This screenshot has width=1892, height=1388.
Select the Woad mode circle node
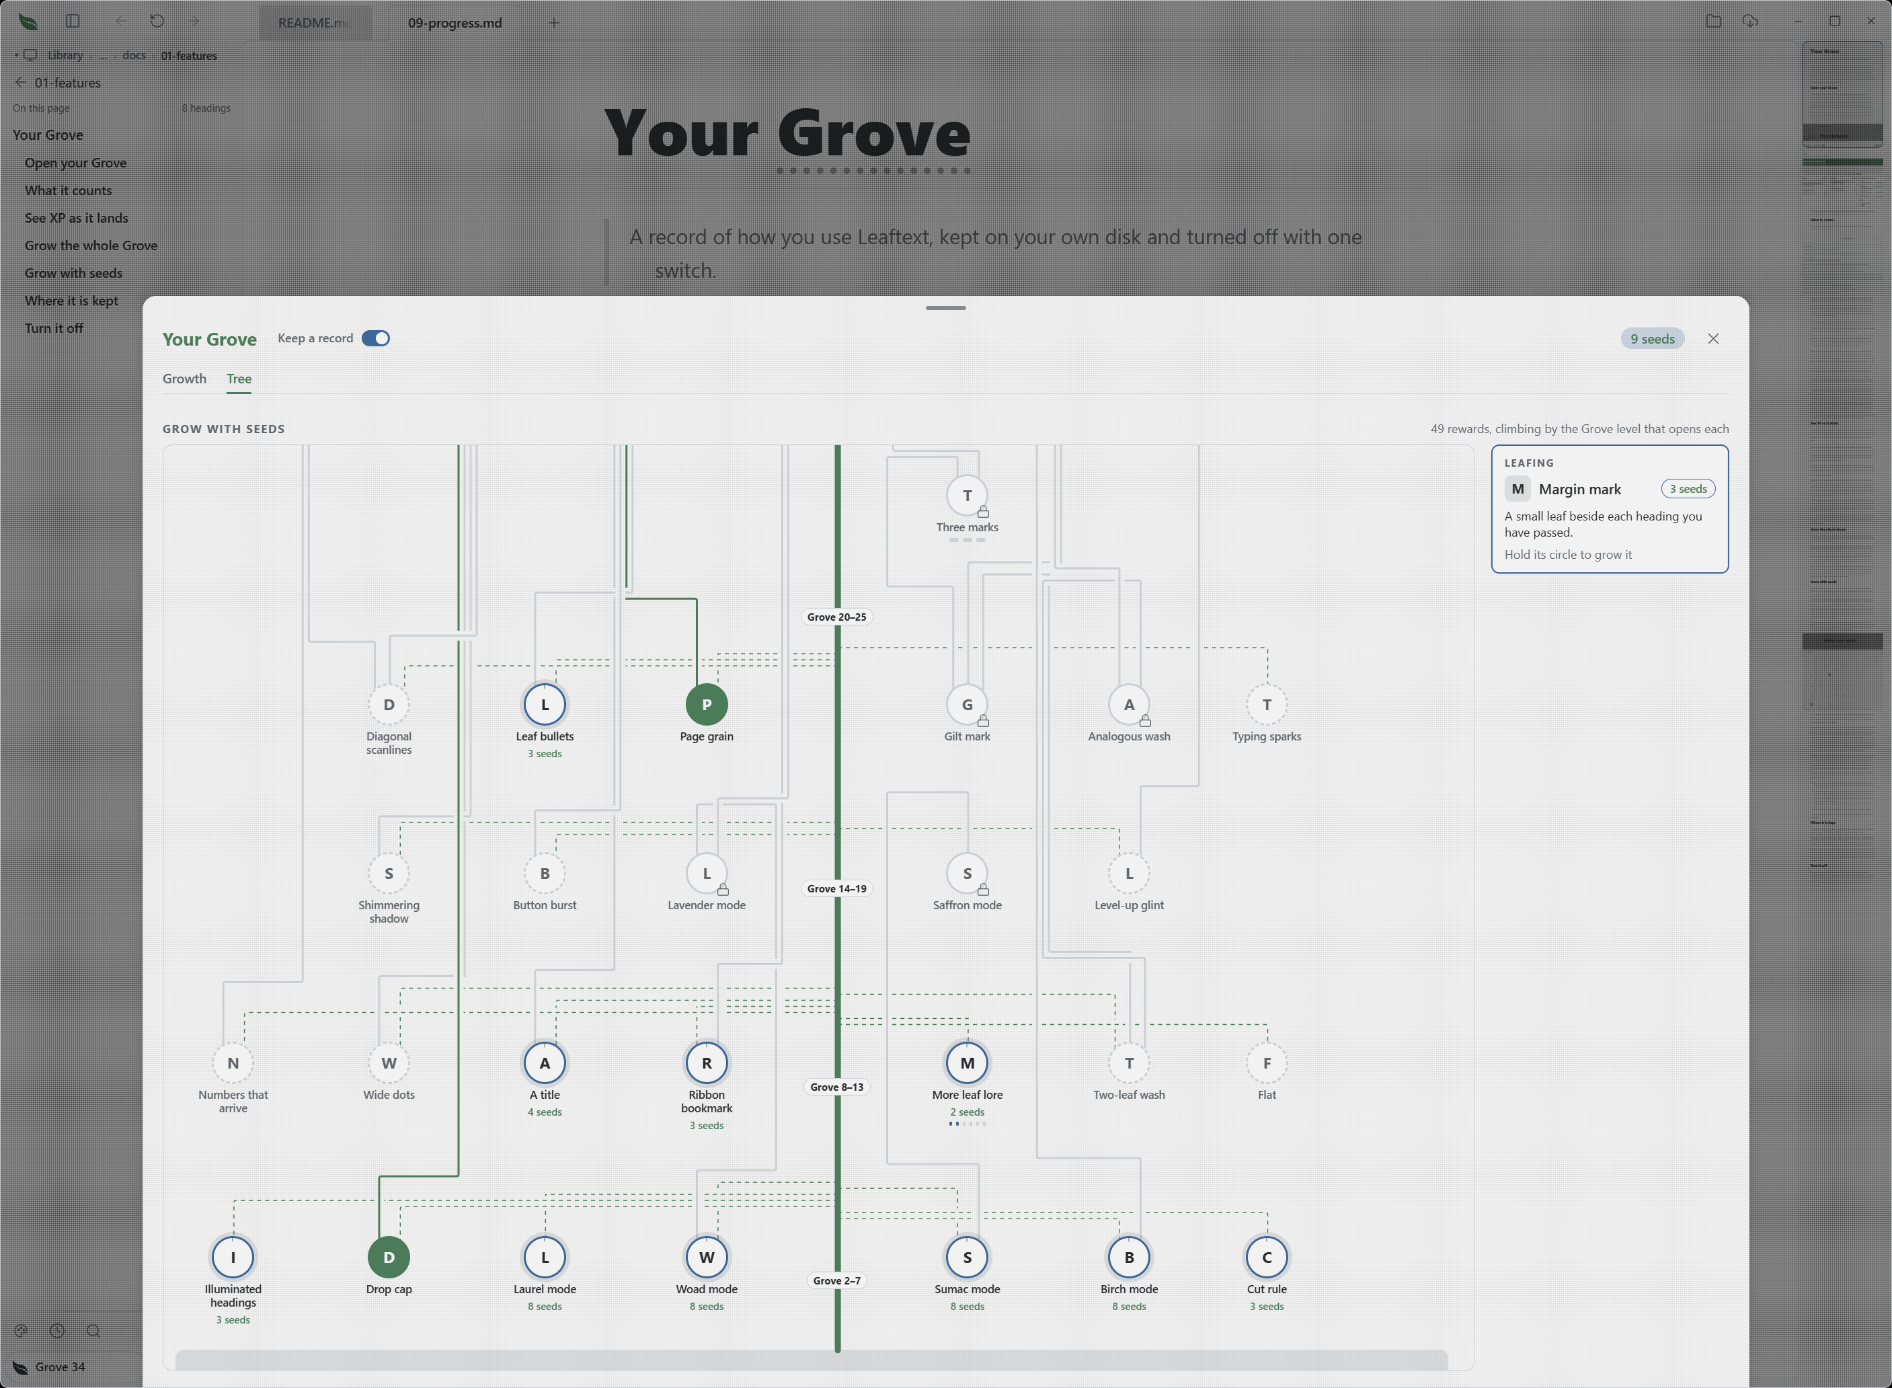(707, 1257)
